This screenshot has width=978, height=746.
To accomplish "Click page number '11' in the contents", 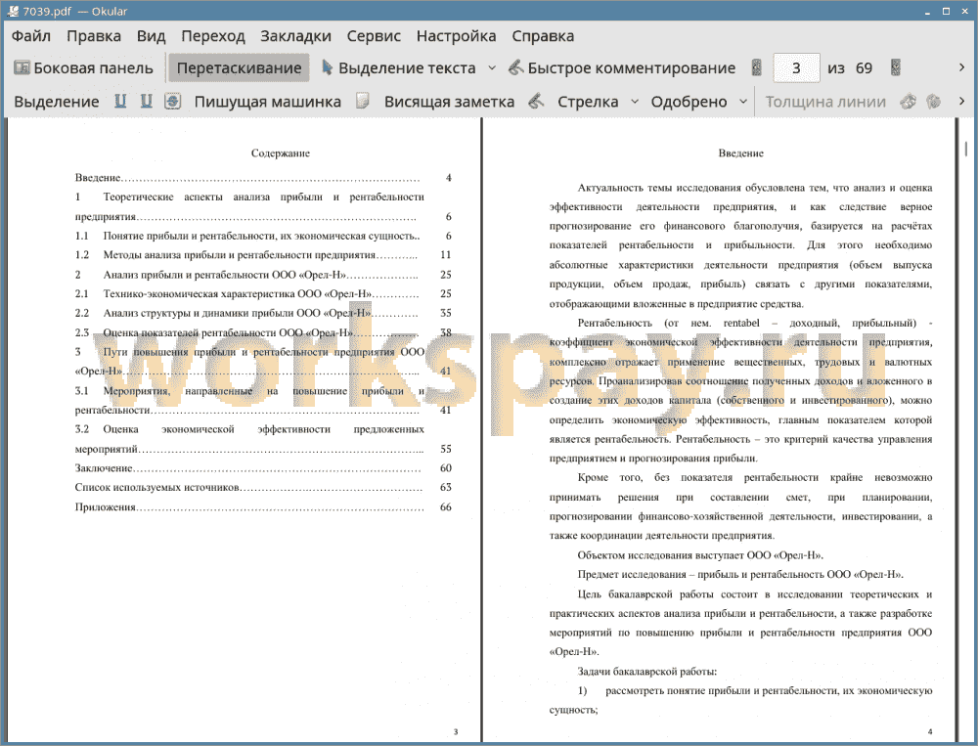I will tap(445, 255).
